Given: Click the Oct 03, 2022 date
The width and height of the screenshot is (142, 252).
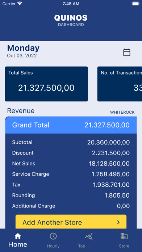Looking at the screenshot, I should coord(22,56).
